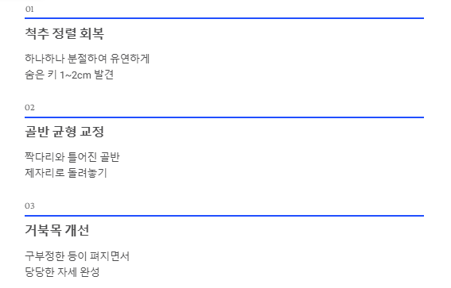Click the "03" section number
This screenshot has height=288, width=451.
tap(29, 206)
